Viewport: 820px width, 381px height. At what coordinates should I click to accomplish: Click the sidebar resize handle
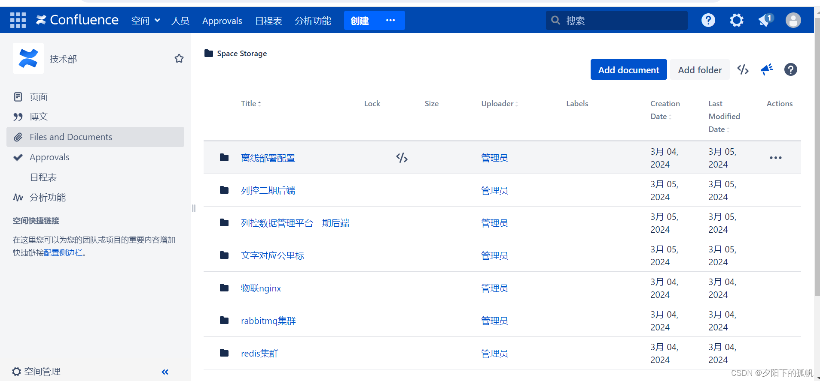coord(194,208)
